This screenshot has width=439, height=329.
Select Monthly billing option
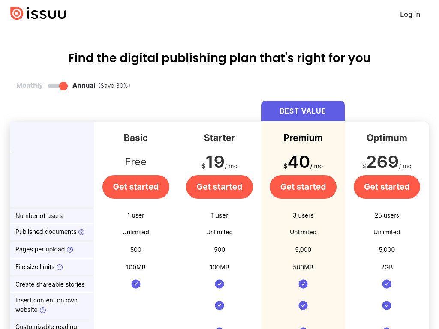(30, 85)
